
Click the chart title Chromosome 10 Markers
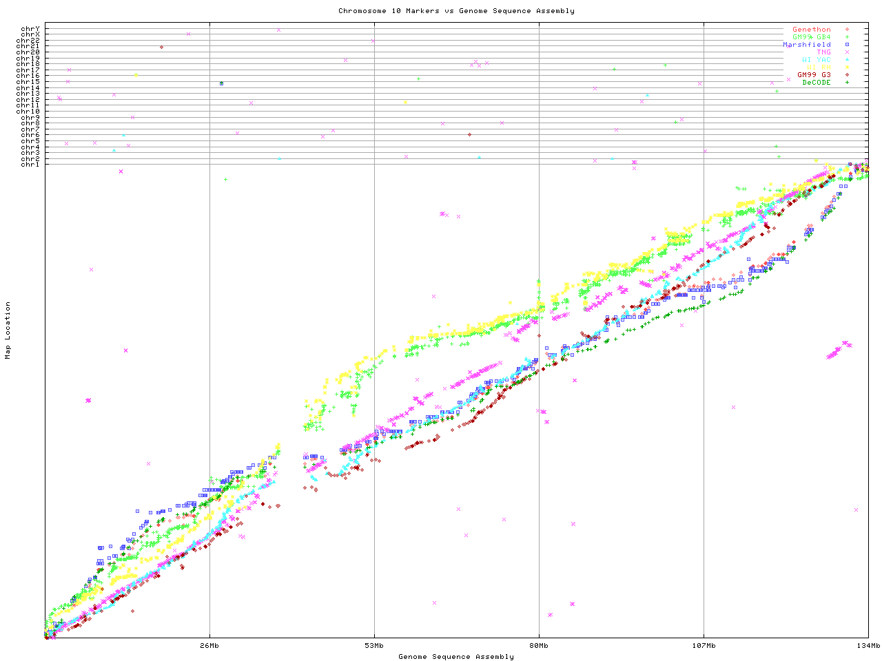click(456, 11)
